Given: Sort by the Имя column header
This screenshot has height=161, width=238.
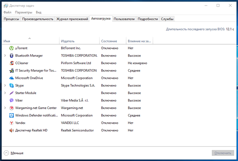Looking at the screenshot, I should (31, 41).
